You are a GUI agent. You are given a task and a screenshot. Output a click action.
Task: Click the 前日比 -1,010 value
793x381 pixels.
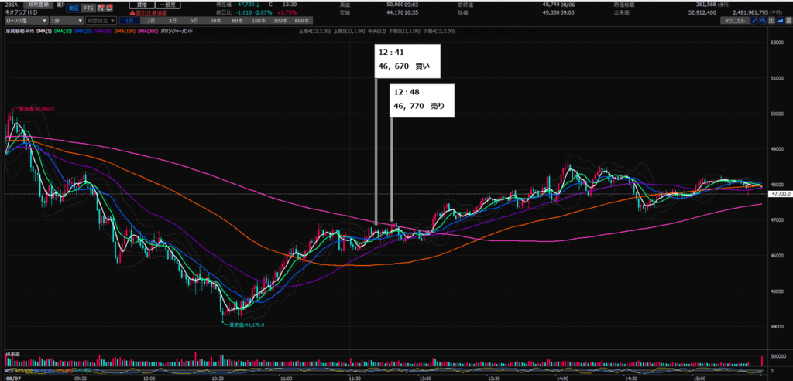click(245, 13)
